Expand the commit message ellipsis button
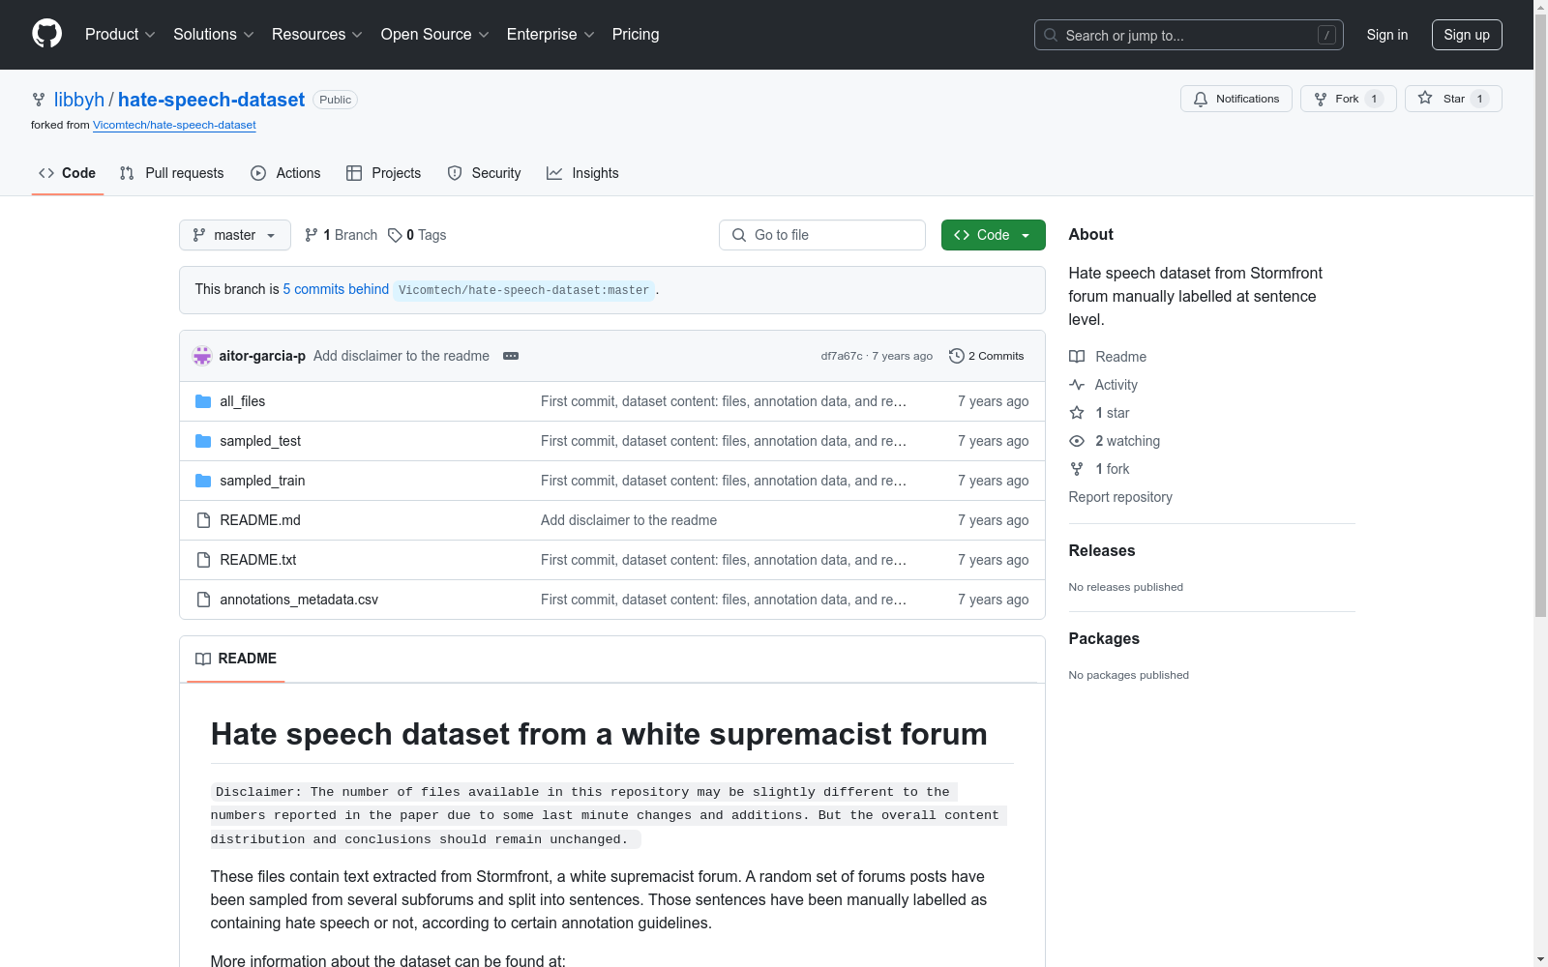Image resolution: width=1548 pixels, height=967 pixels. click(x=511, y=356)
